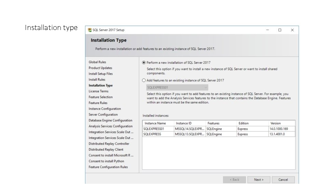
Task: Click Installation Type step in sidebar
Action: point(100,85)
